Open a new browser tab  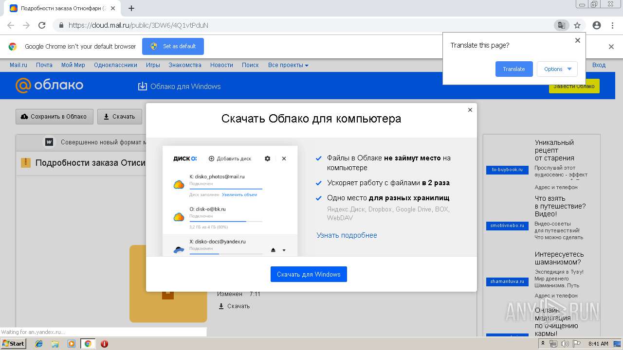point(131,8)
